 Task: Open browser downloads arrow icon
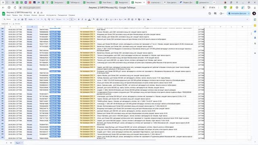[x=255, y=8]
